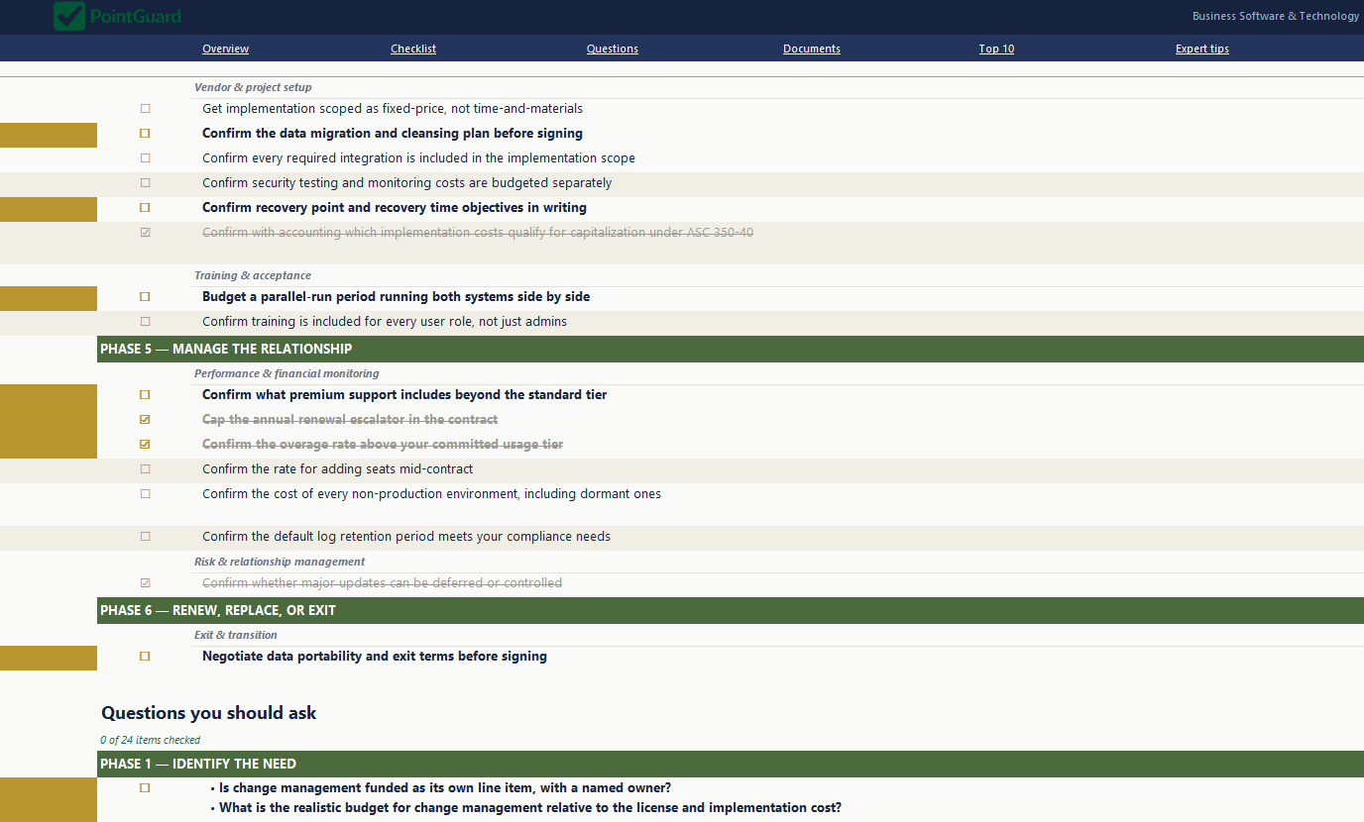Uncheck the ASC 350-40 capitalization checkbox
Screen dimensions: 1364x822
(x=145, y=233)
